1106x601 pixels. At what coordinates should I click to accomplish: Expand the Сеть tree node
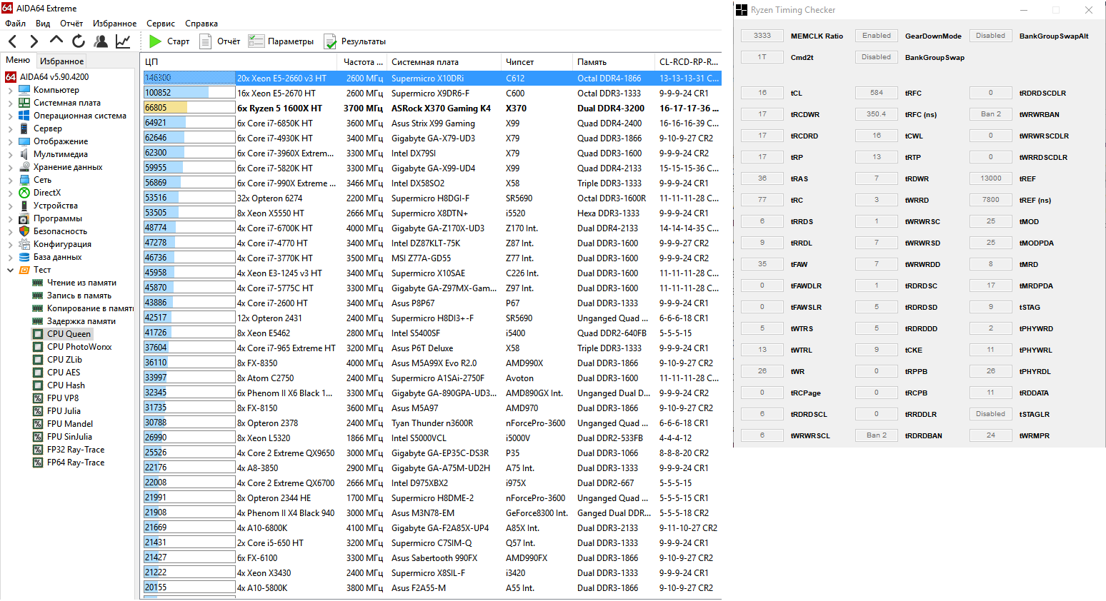[10, 181]
